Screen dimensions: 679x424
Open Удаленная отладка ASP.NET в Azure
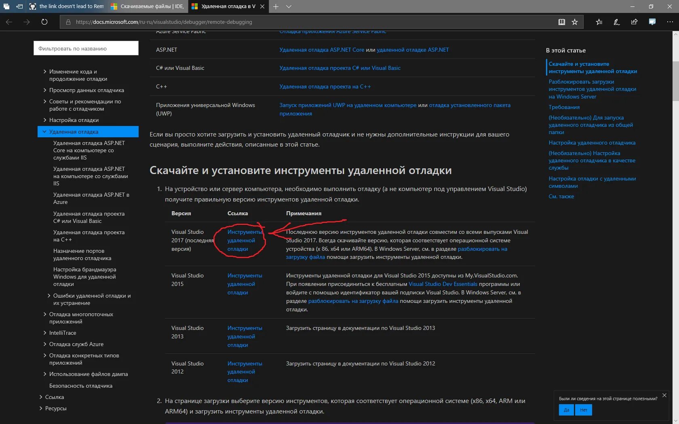[x=91, y=198]
